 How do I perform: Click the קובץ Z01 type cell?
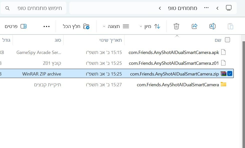[x=52, y=63]
